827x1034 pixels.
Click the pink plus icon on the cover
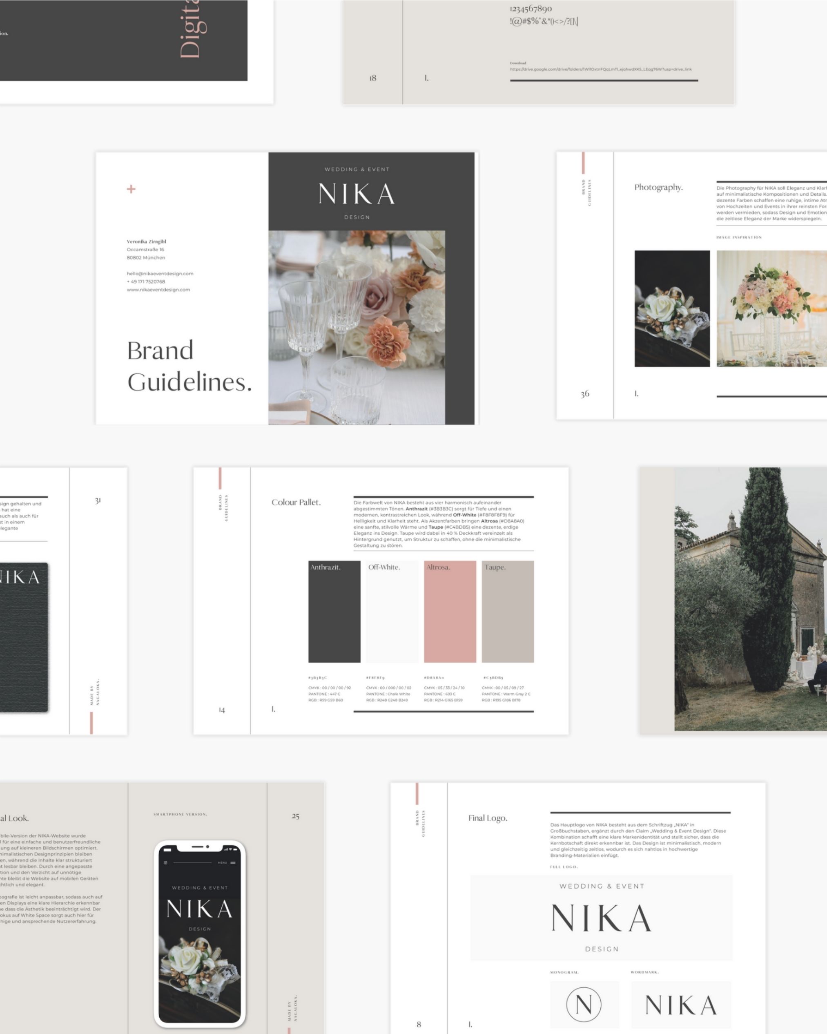131,189
